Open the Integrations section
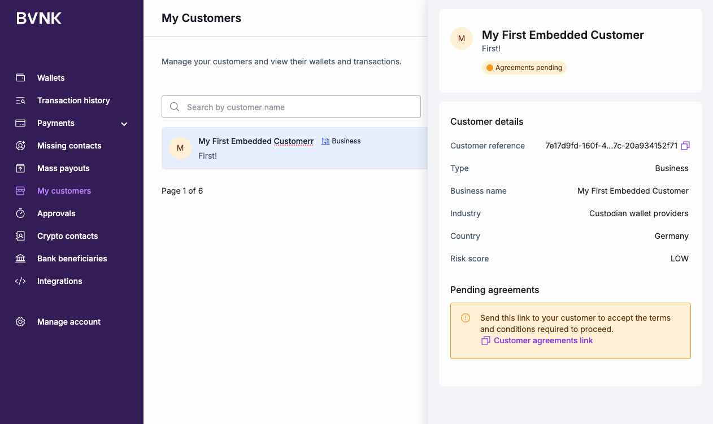Screen dimensions: 713x424 click(x=59, y=281)
